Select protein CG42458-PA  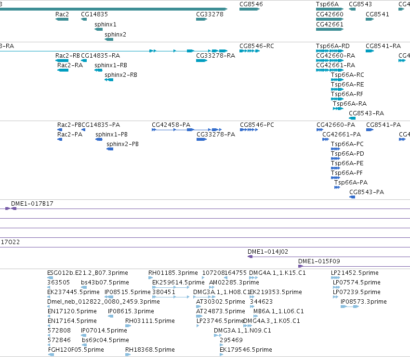[x=187, y=130]
